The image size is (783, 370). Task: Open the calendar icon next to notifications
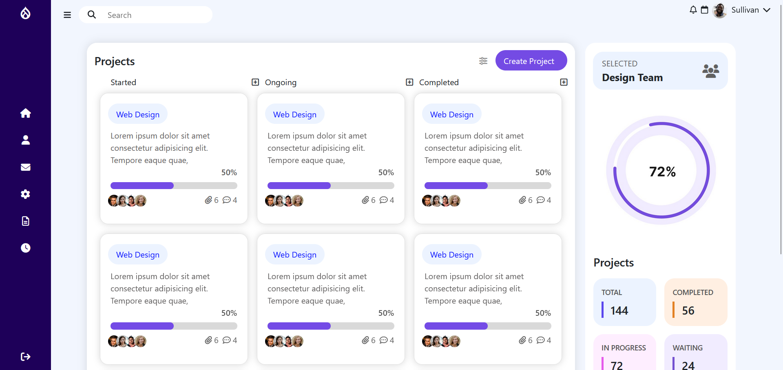tap(704, 9)
